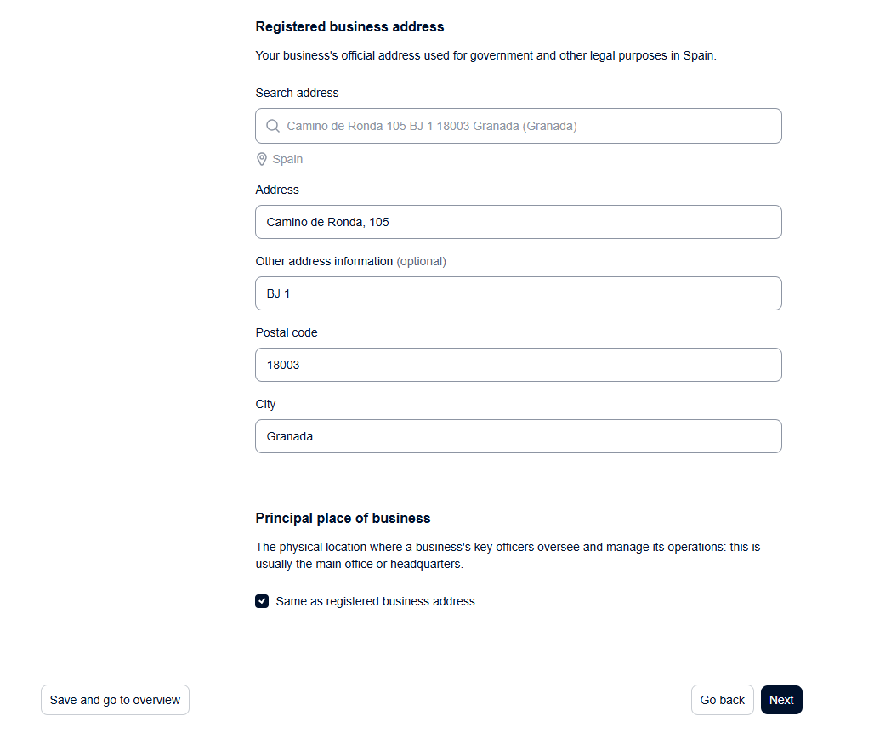This screenshot has height=733, width=874.
Task: Click the Next button
Action: tap(781, 700)
